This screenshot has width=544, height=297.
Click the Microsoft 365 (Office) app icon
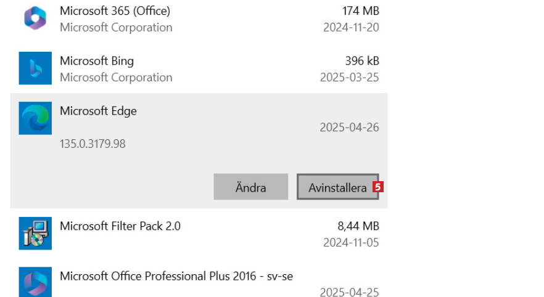coord(35,18)
